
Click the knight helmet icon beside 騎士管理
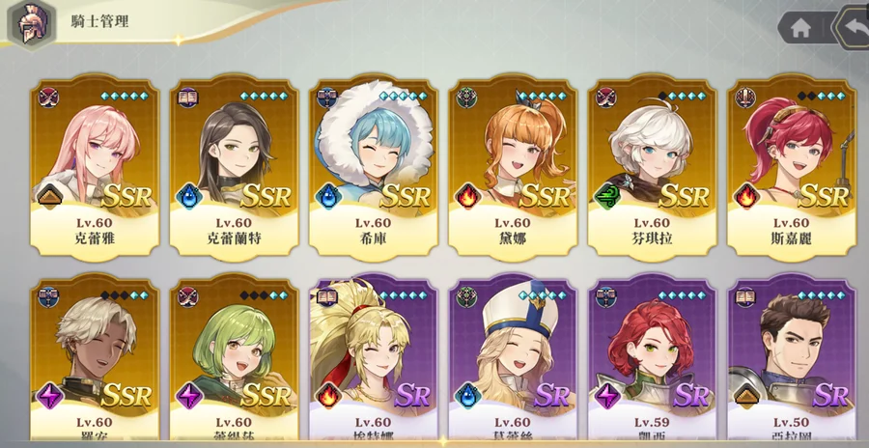[31, 23]
